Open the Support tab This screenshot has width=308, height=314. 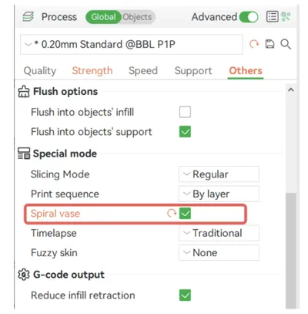[193, 70]
